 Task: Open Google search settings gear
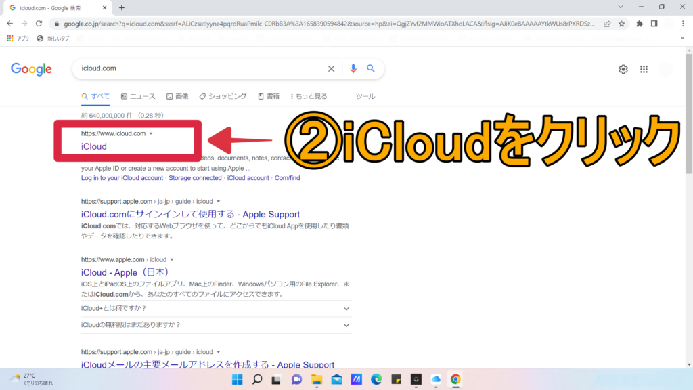[623, 70]
